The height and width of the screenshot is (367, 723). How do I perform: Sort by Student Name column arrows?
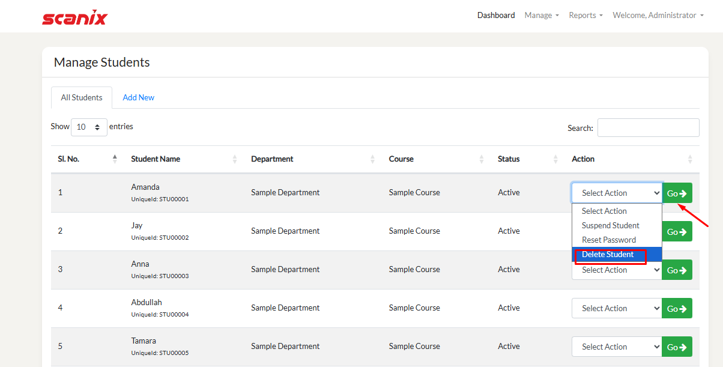[235, 159]
